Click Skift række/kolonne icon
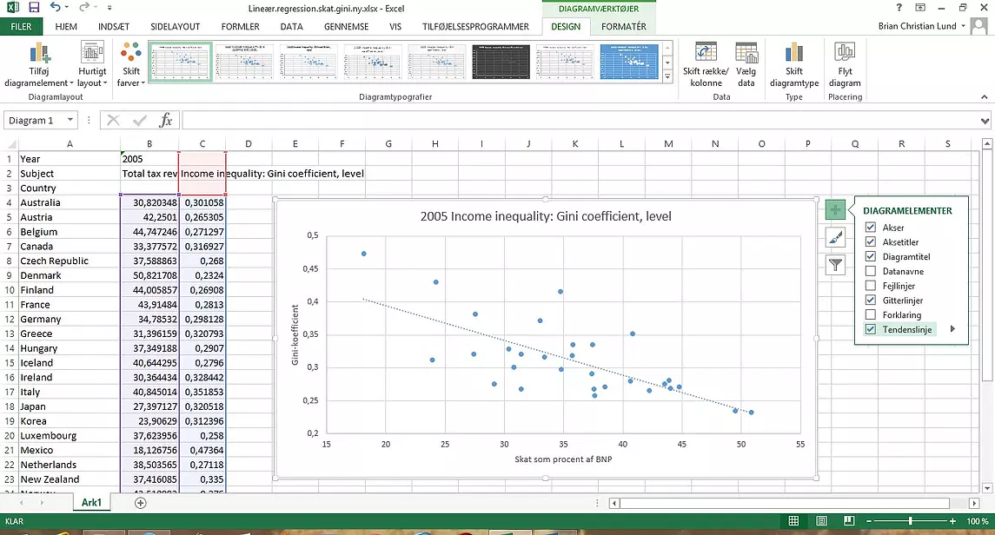Image resolution: width=995 pixels, height=535 pixels. [x=706, y=64]
